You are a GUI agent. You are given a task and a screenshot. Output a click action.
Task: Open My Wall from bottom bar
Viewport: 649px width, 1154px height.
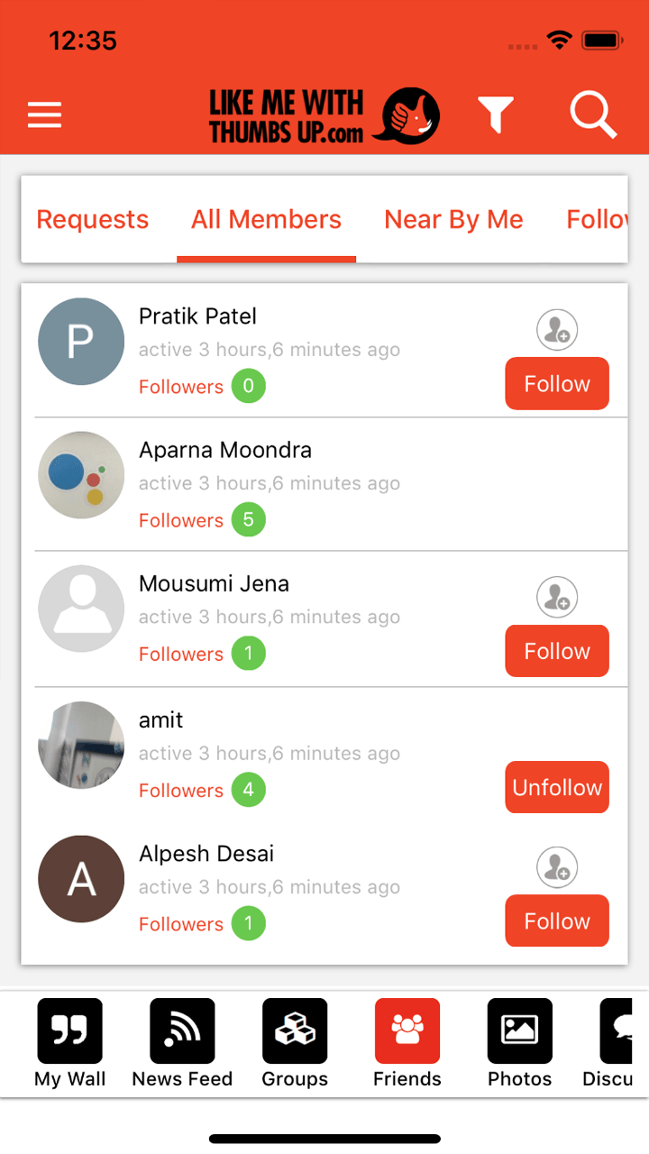(x=70, y=1042)
